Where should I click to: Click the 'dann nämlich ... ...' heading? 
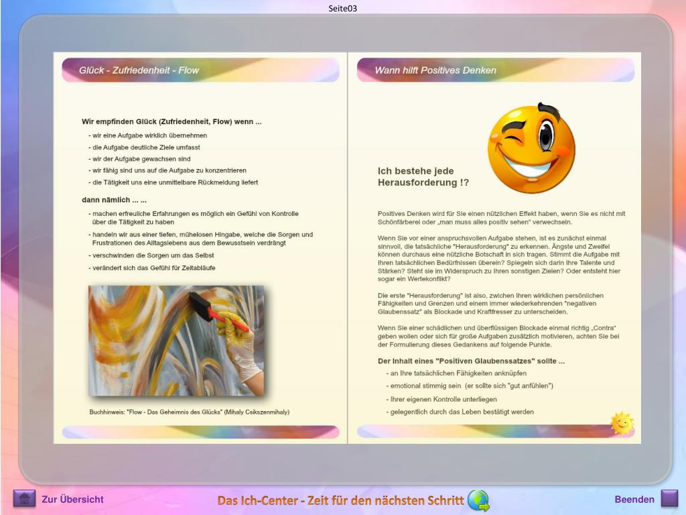(x=114, y=200)
